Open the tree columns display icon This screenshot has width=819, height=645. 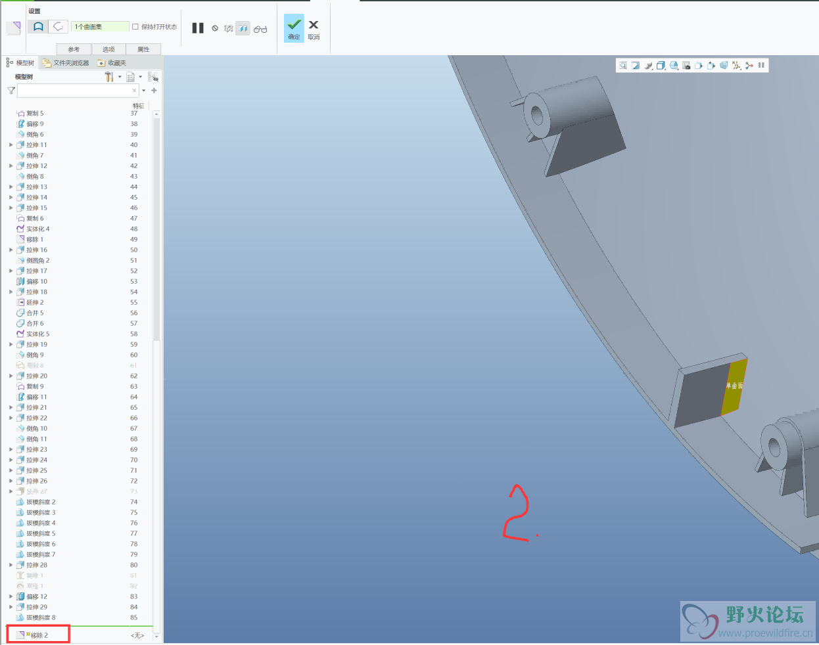tap(131, 77)
